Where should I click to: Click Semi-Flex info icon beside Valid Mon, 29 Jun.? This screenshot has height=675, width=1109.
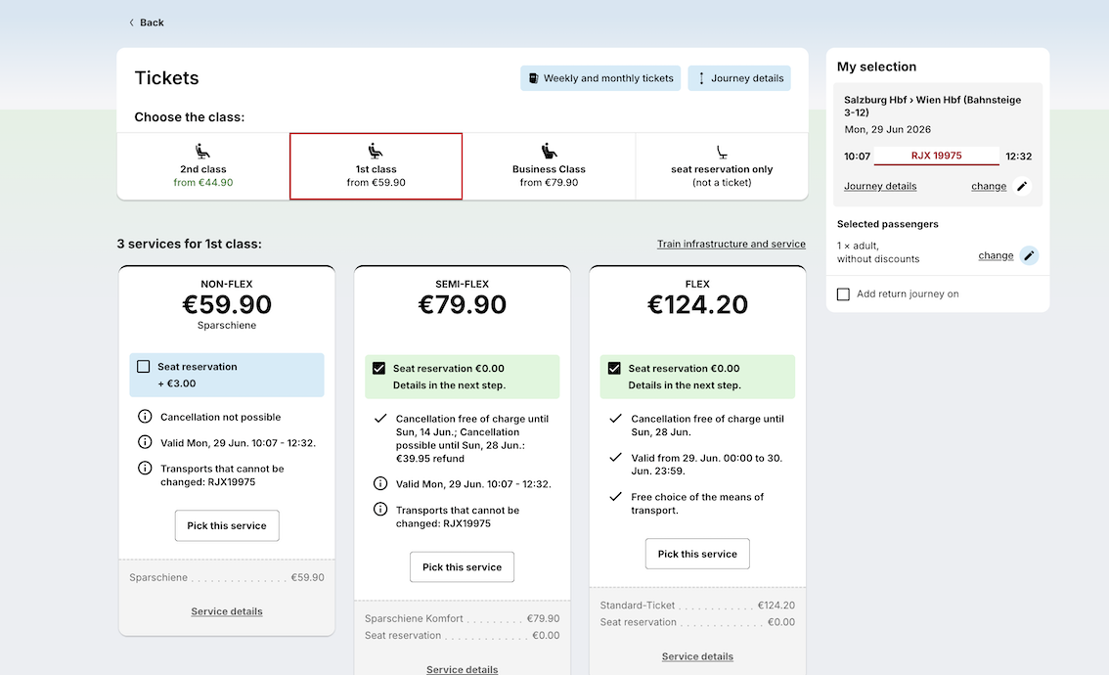(379, 484)
